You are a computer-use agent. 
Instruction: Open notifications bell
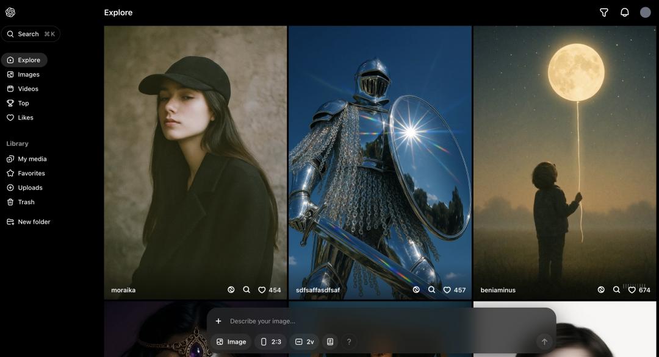click(x=624, y=12)
